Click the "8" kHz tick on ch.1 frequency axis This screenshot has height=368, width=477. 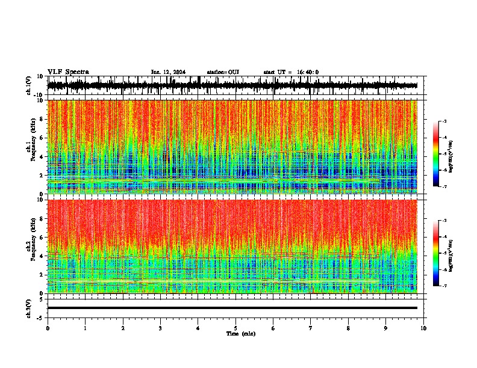click(x=42, y=119)
